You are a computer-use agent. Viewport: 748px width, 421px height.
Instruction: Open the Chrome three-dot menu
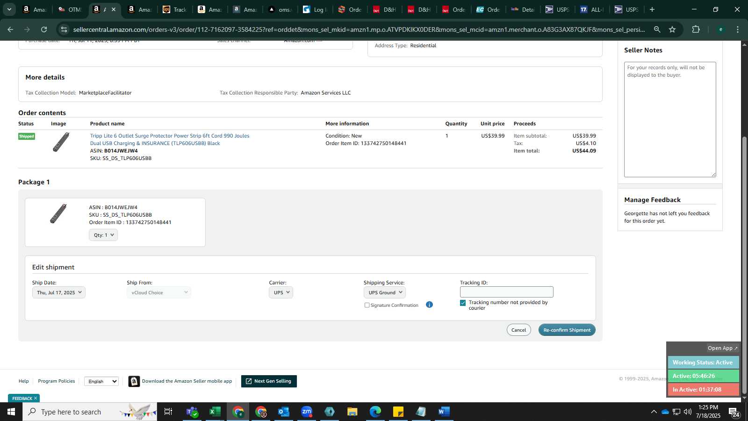coord(738,29)
